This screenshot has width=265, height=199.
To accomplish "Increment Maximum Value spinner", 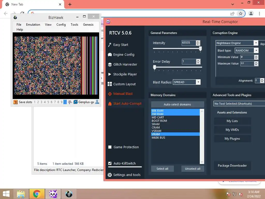I will tap(256, 62).
